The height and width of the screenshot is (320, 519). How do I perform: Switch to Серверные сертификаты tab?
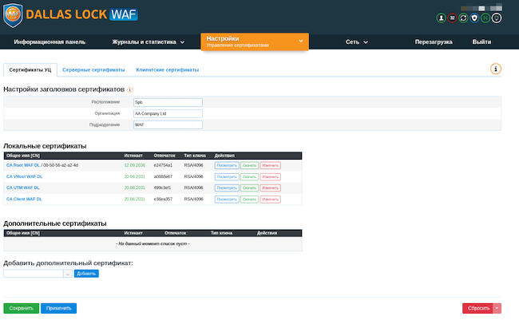click(x=93, y=69)
